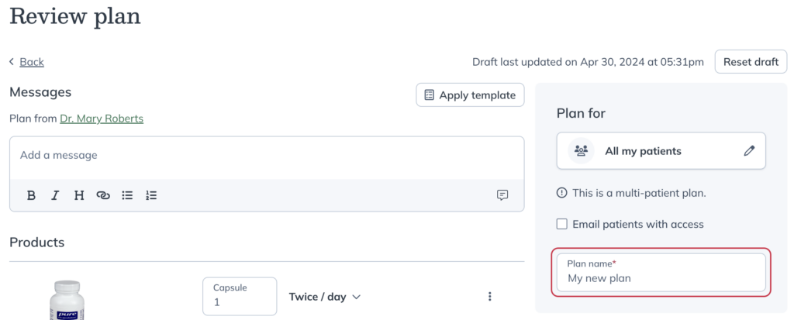Image resolution: width=794 pixels, height=320 pixels.
Task: Click Apply template button
Action: (470, 95)
